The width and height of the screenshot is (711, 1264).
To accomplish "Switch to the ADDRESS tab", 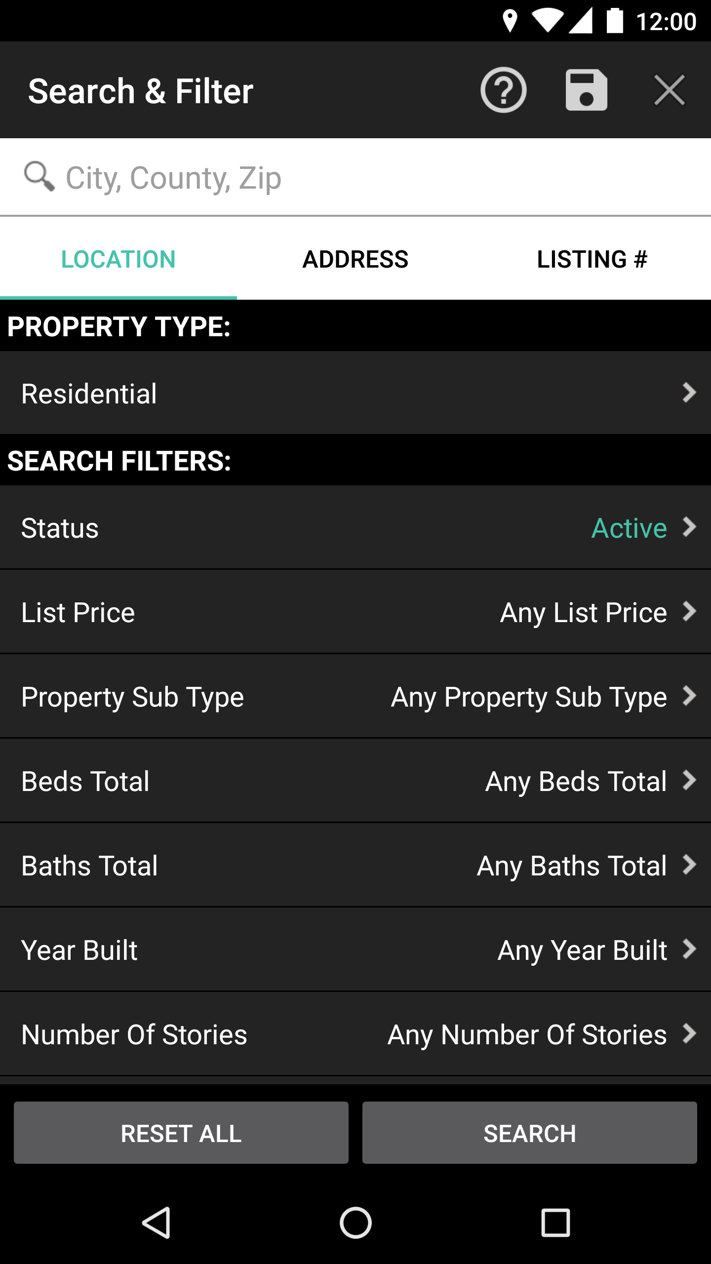I will 355,259.
